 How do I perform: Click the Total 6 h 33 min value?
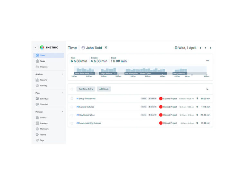coord(79,61)
